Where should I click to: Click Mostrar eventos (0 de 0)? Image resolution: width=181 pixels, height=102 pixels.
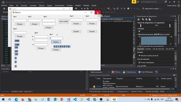point(150,56)
